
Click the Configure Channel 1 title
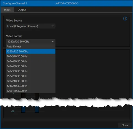coord(15,3)
